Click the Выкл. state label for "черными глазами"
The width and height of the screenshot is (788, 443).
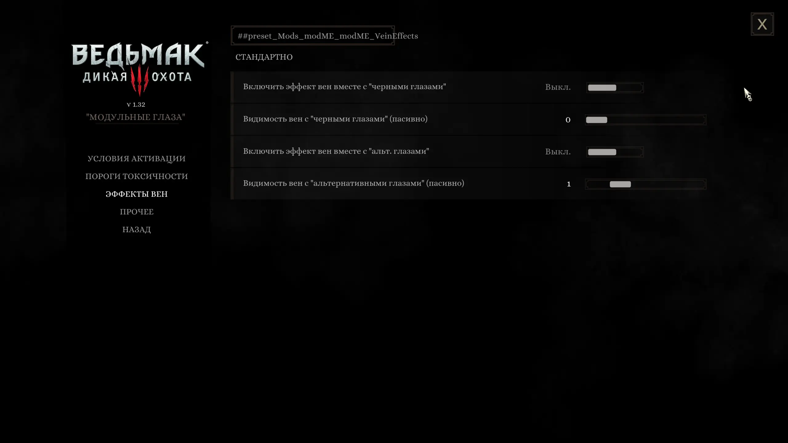pyautogui.click(x=558, y=87)
